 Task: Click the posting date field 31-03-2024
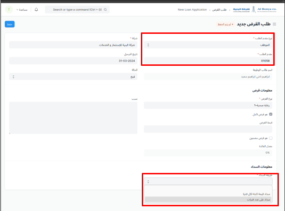(73, 61)
